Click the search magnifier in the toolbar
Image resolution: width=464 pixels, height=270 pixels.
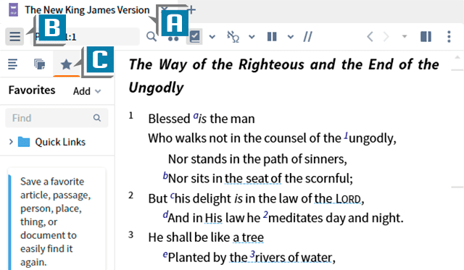pos(152,37)
